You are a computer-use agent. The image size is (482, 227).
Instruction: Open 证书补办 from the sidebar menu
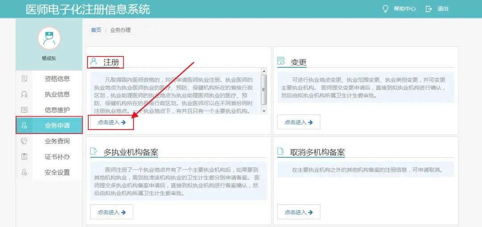[57, 157]
